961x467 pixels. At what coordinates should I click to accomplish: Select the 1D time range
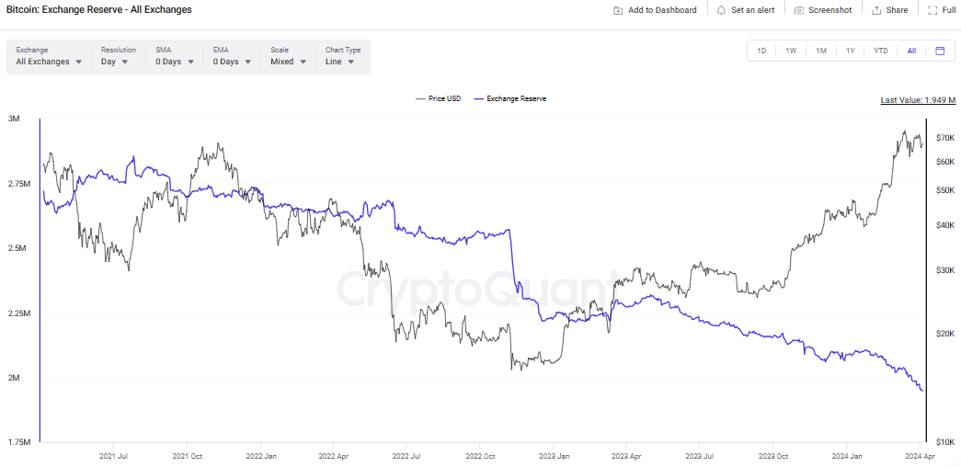pos(761,51)
